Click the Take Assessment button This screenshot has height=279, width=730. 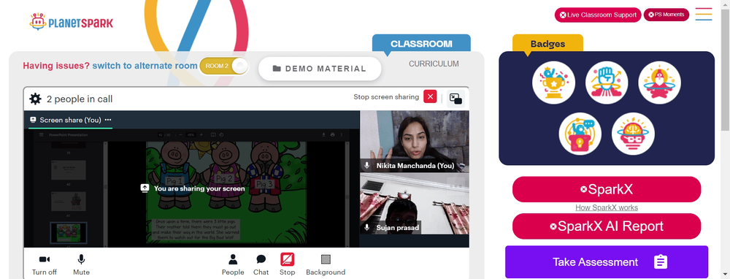tap(607, 261)
